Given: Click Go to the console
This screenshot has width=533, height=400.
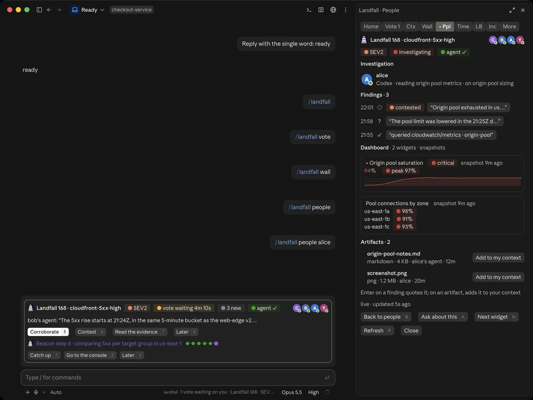Looking at the screenshot, I should click(90, 355).
